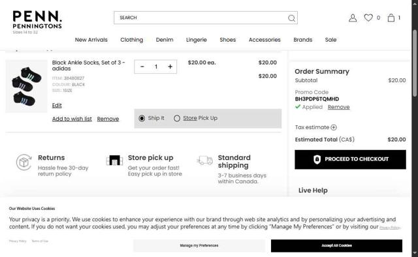
Task: Open the Shoes menu
Action: coord(228,40)
